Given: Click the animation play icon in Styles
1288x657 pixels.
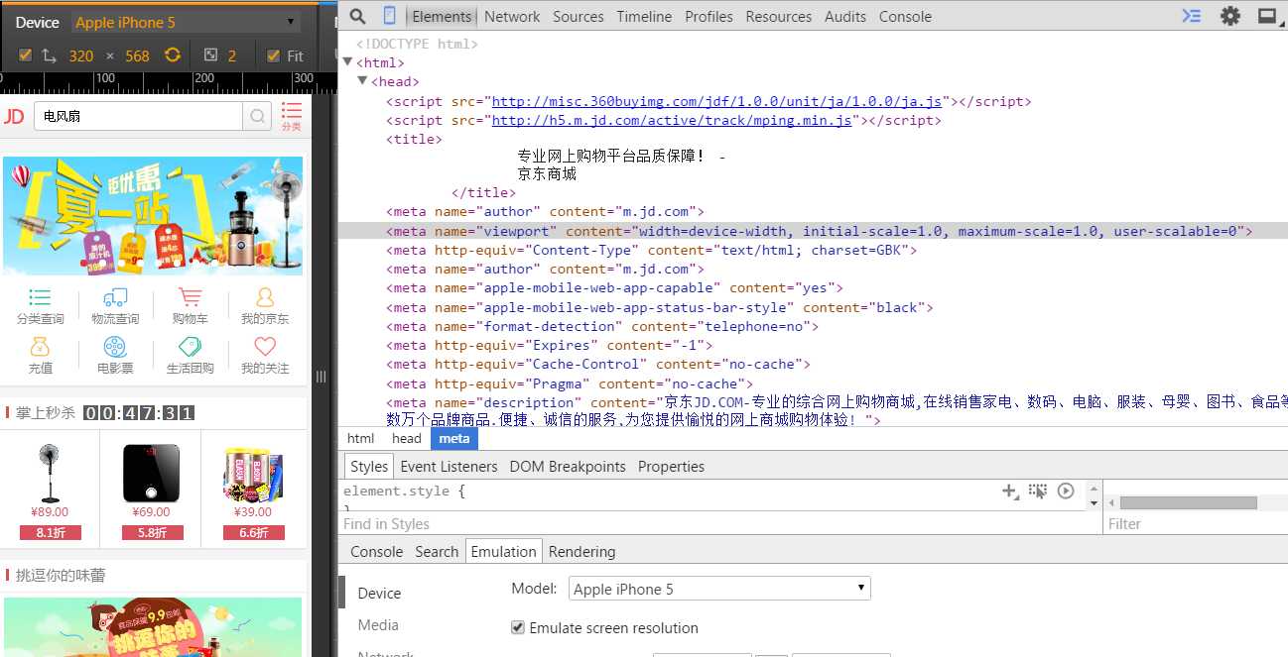Looking at the screenshot, I should point(1066,491).
